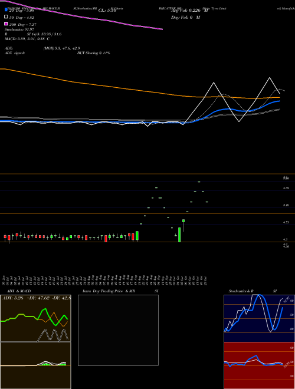295x389 pixels.
Task: Select the '50 Day = 4.82' legend text
Action: [x=21, y=17]
